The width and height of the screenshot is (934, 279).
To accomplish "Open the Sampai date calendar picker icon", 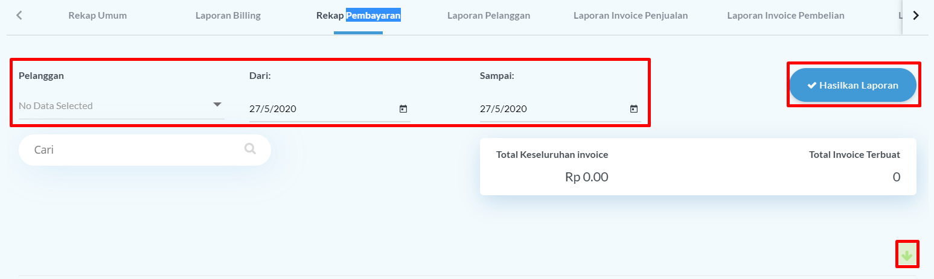I will [634, 109].
